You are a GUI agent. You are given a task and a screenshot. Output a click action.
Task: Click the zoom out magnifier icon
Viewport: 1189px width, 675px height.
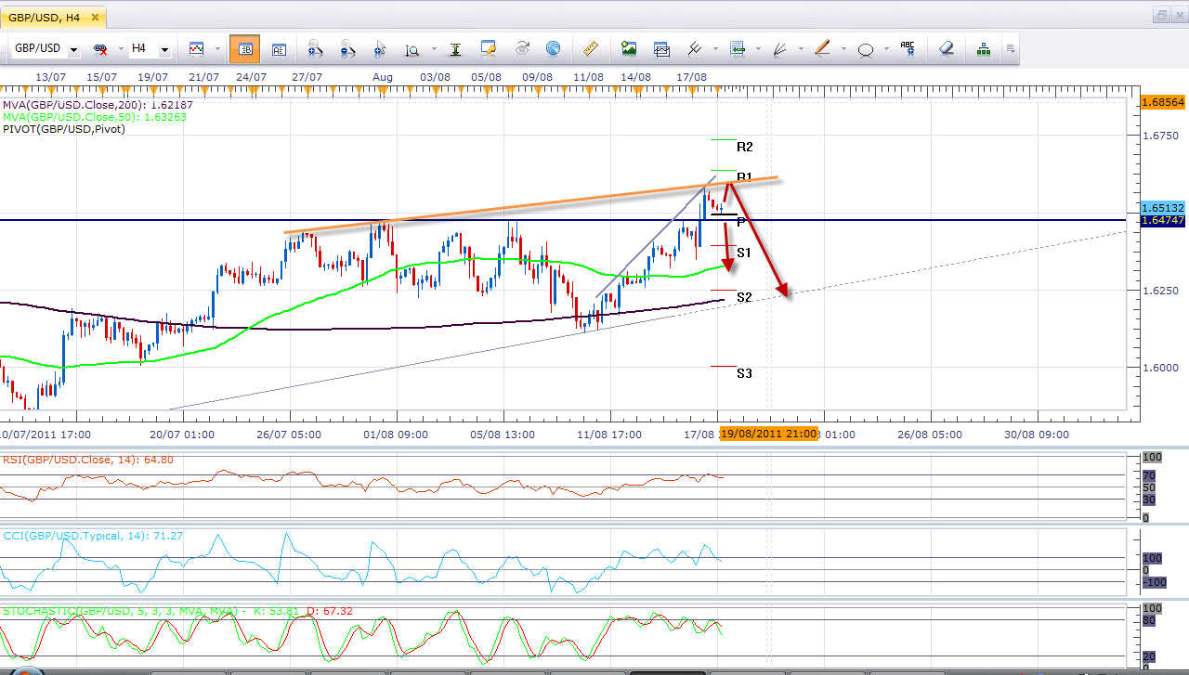347,48
